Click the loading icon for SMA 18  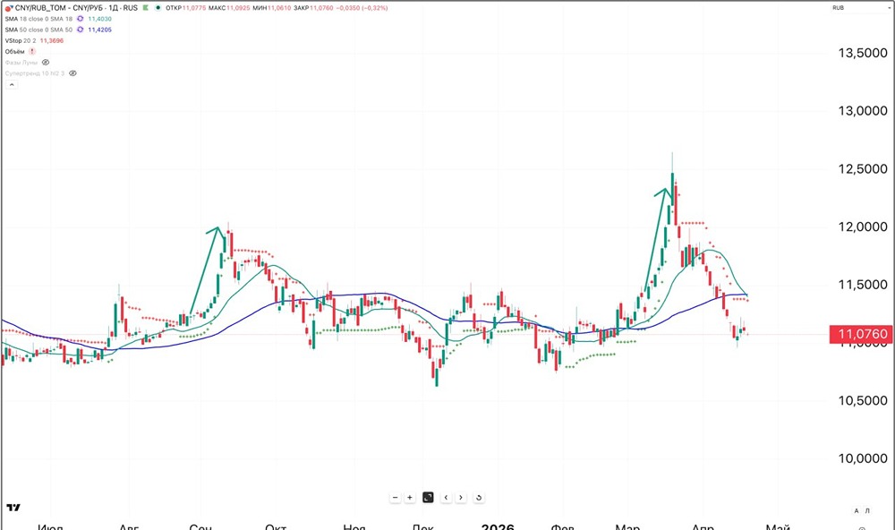pos(81,19)
